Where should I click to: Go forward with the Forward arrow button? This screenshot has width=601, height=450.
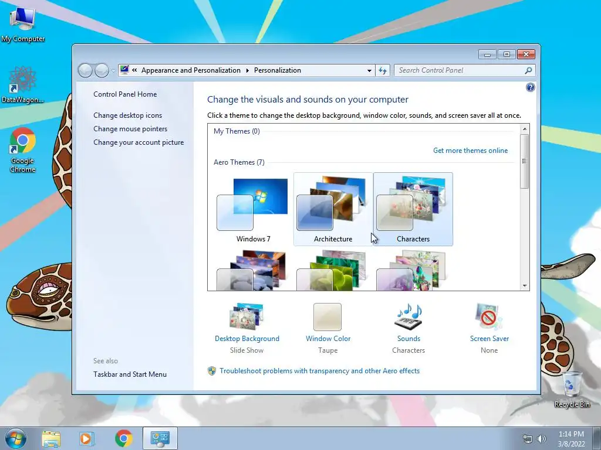102,70
